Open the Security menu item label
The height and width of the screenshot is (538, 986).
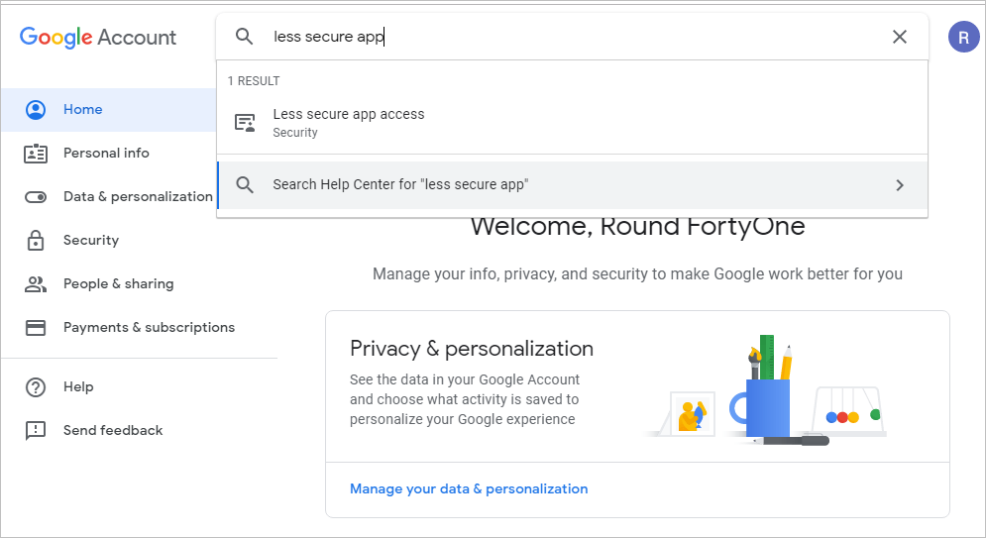[91, 241]
